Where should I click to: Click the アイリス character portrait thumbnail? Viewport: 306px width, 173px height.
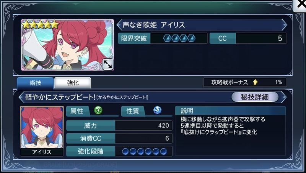tap(42, 131)
